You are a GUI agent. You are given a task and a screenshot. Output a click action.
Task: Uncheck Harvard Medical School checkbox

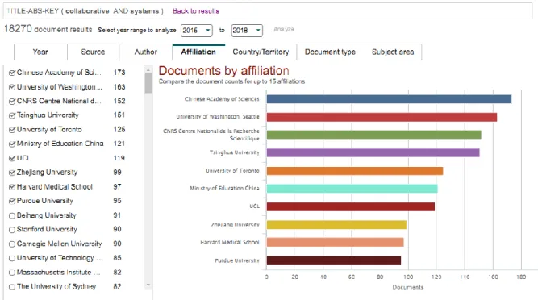[12, 187]
